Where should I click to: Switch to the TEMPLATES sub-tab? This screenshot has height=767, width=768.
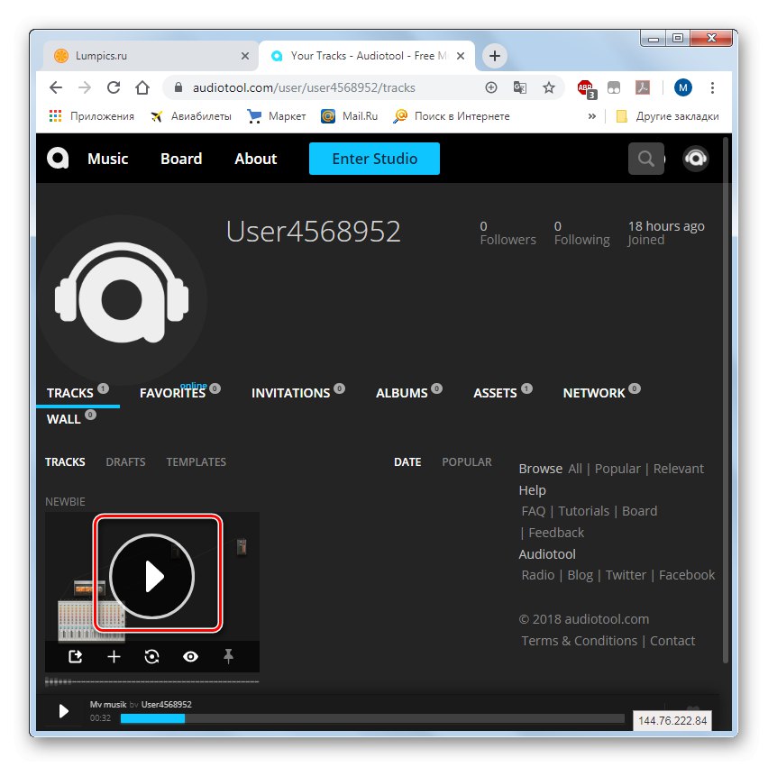(196, 461)
